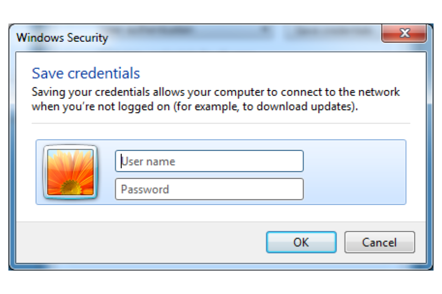
Task: Select the blue credential tile background
Action: click(x=355, y=172)
